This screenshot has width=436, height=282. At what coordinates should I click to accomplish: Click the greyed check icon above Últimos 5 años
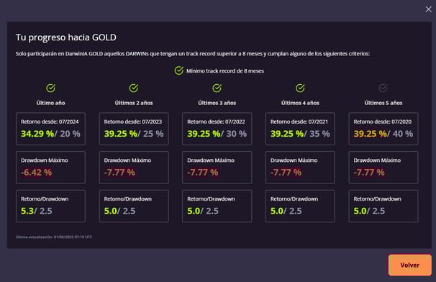383,88
